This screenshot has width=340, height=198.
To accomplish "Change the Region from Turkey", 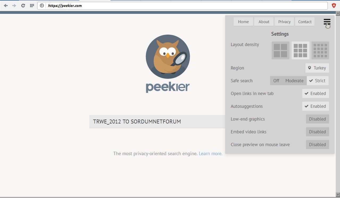I will (x=317, y=68).
